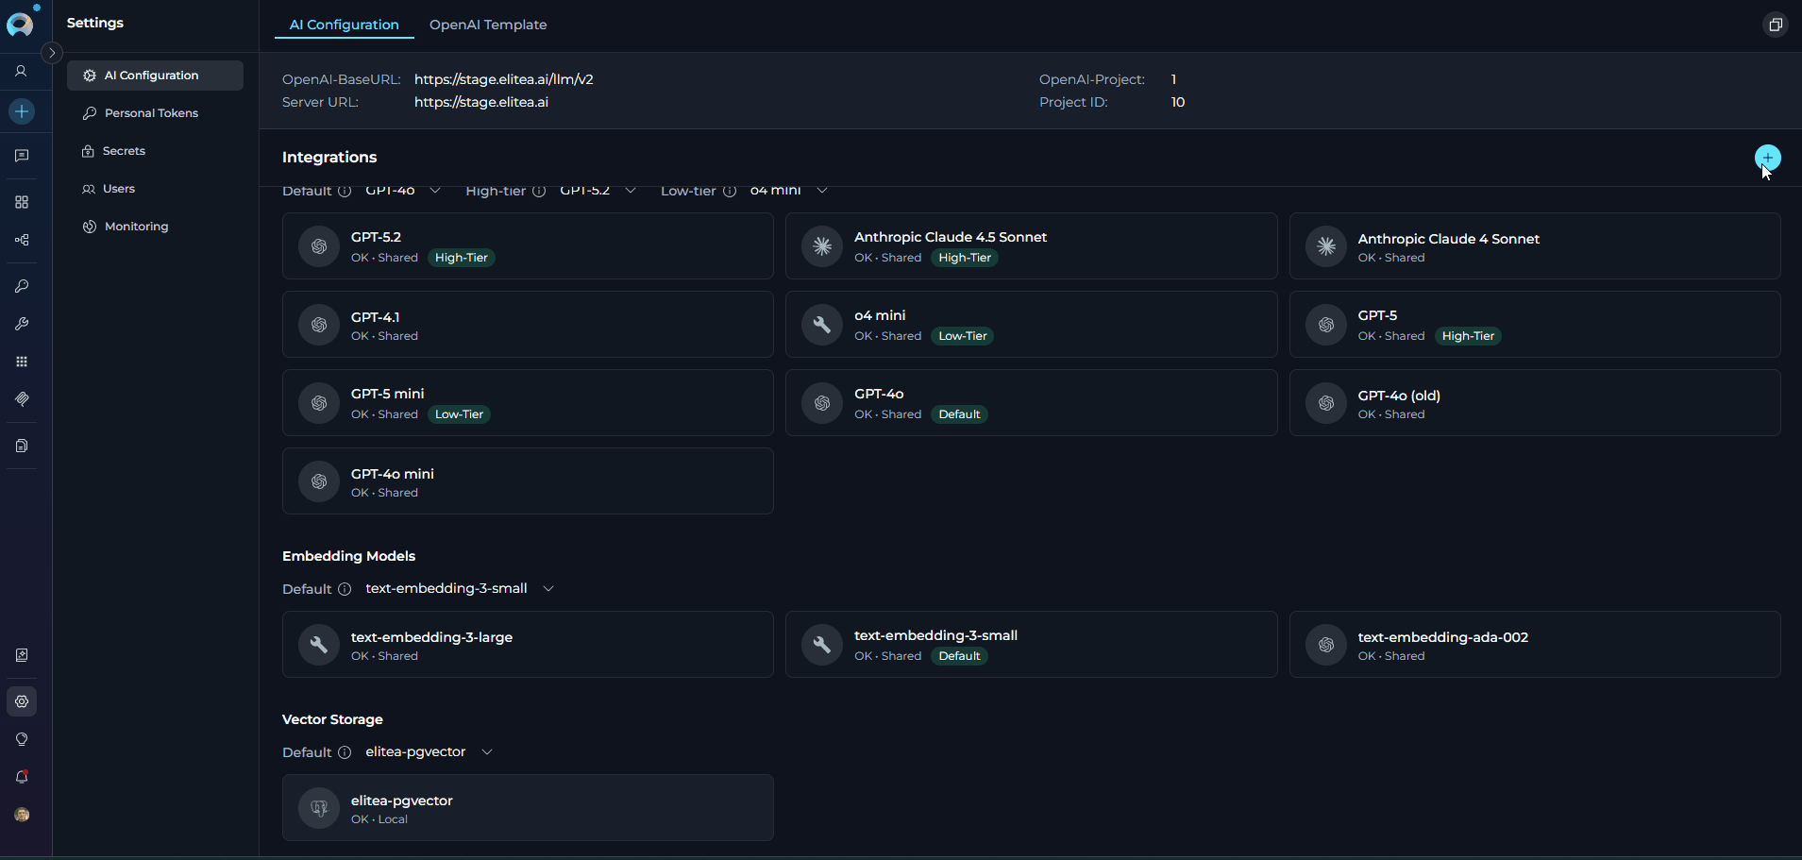This screenshot has width=1802, height=860.
Task: Open the default embedding model dropdown
Action: (x=460, y=588)
